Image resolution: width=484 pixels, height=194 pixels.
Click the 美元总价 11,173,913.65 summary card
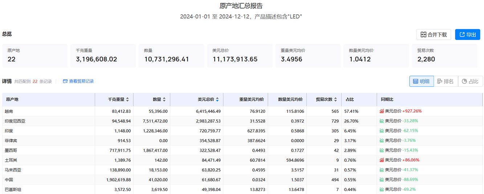240,56
